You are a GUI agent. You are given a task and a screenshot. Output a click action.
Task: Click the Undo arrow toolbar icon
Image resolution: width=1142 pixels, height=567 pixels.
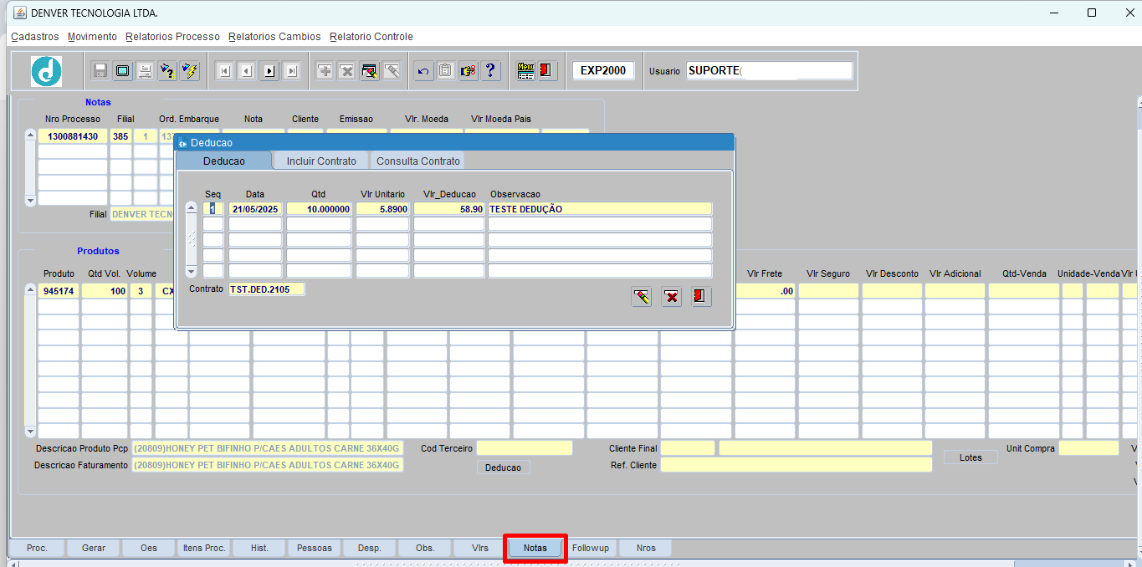(423, 71)
